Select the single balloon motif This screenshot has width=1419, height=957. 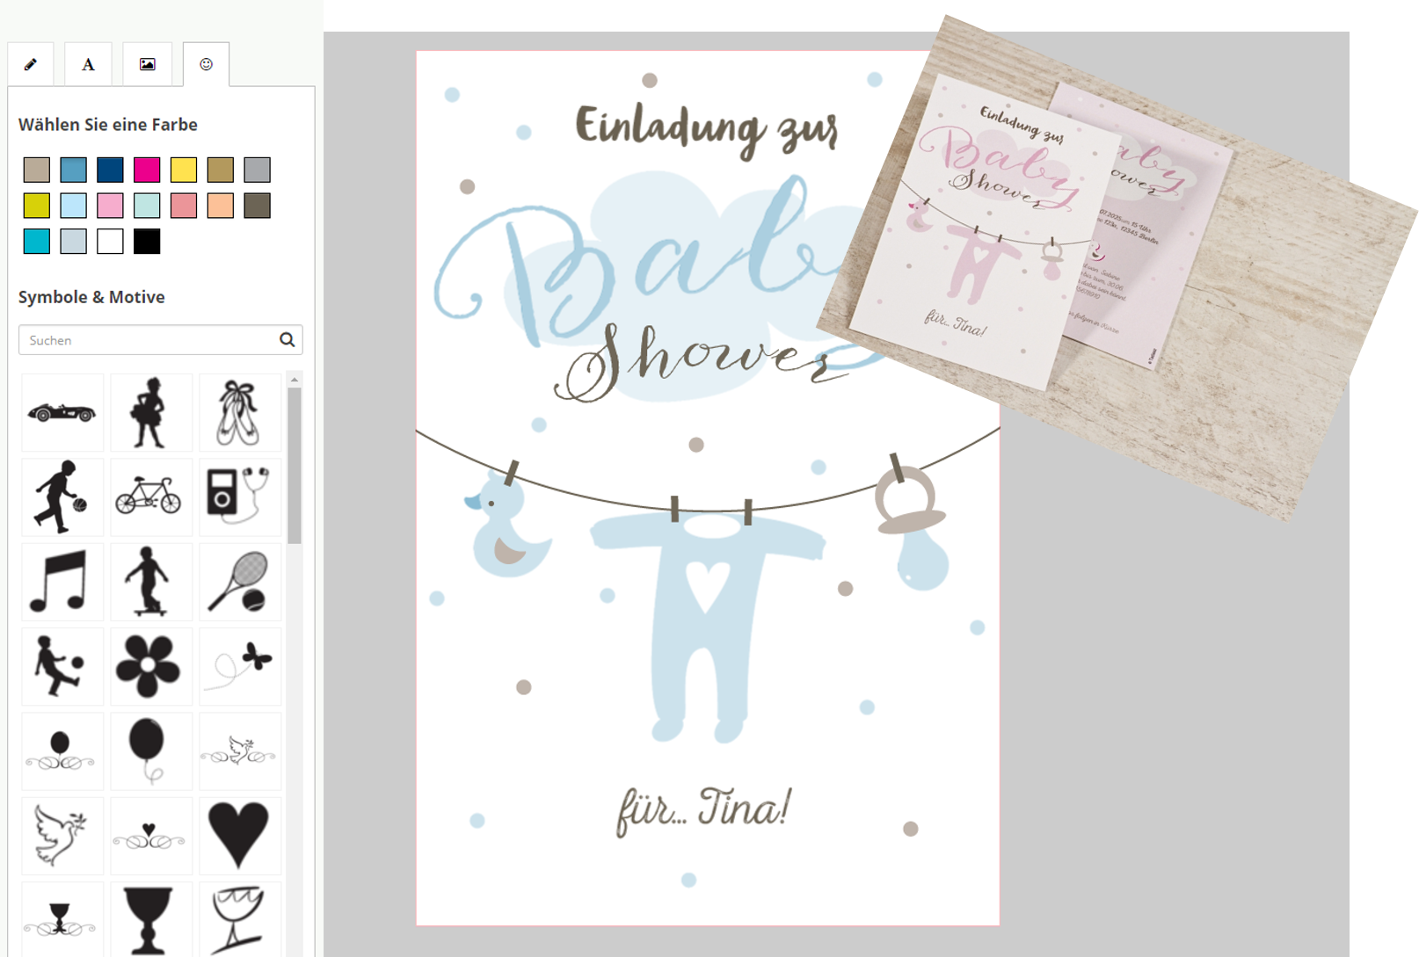click(x=149, y=750)
